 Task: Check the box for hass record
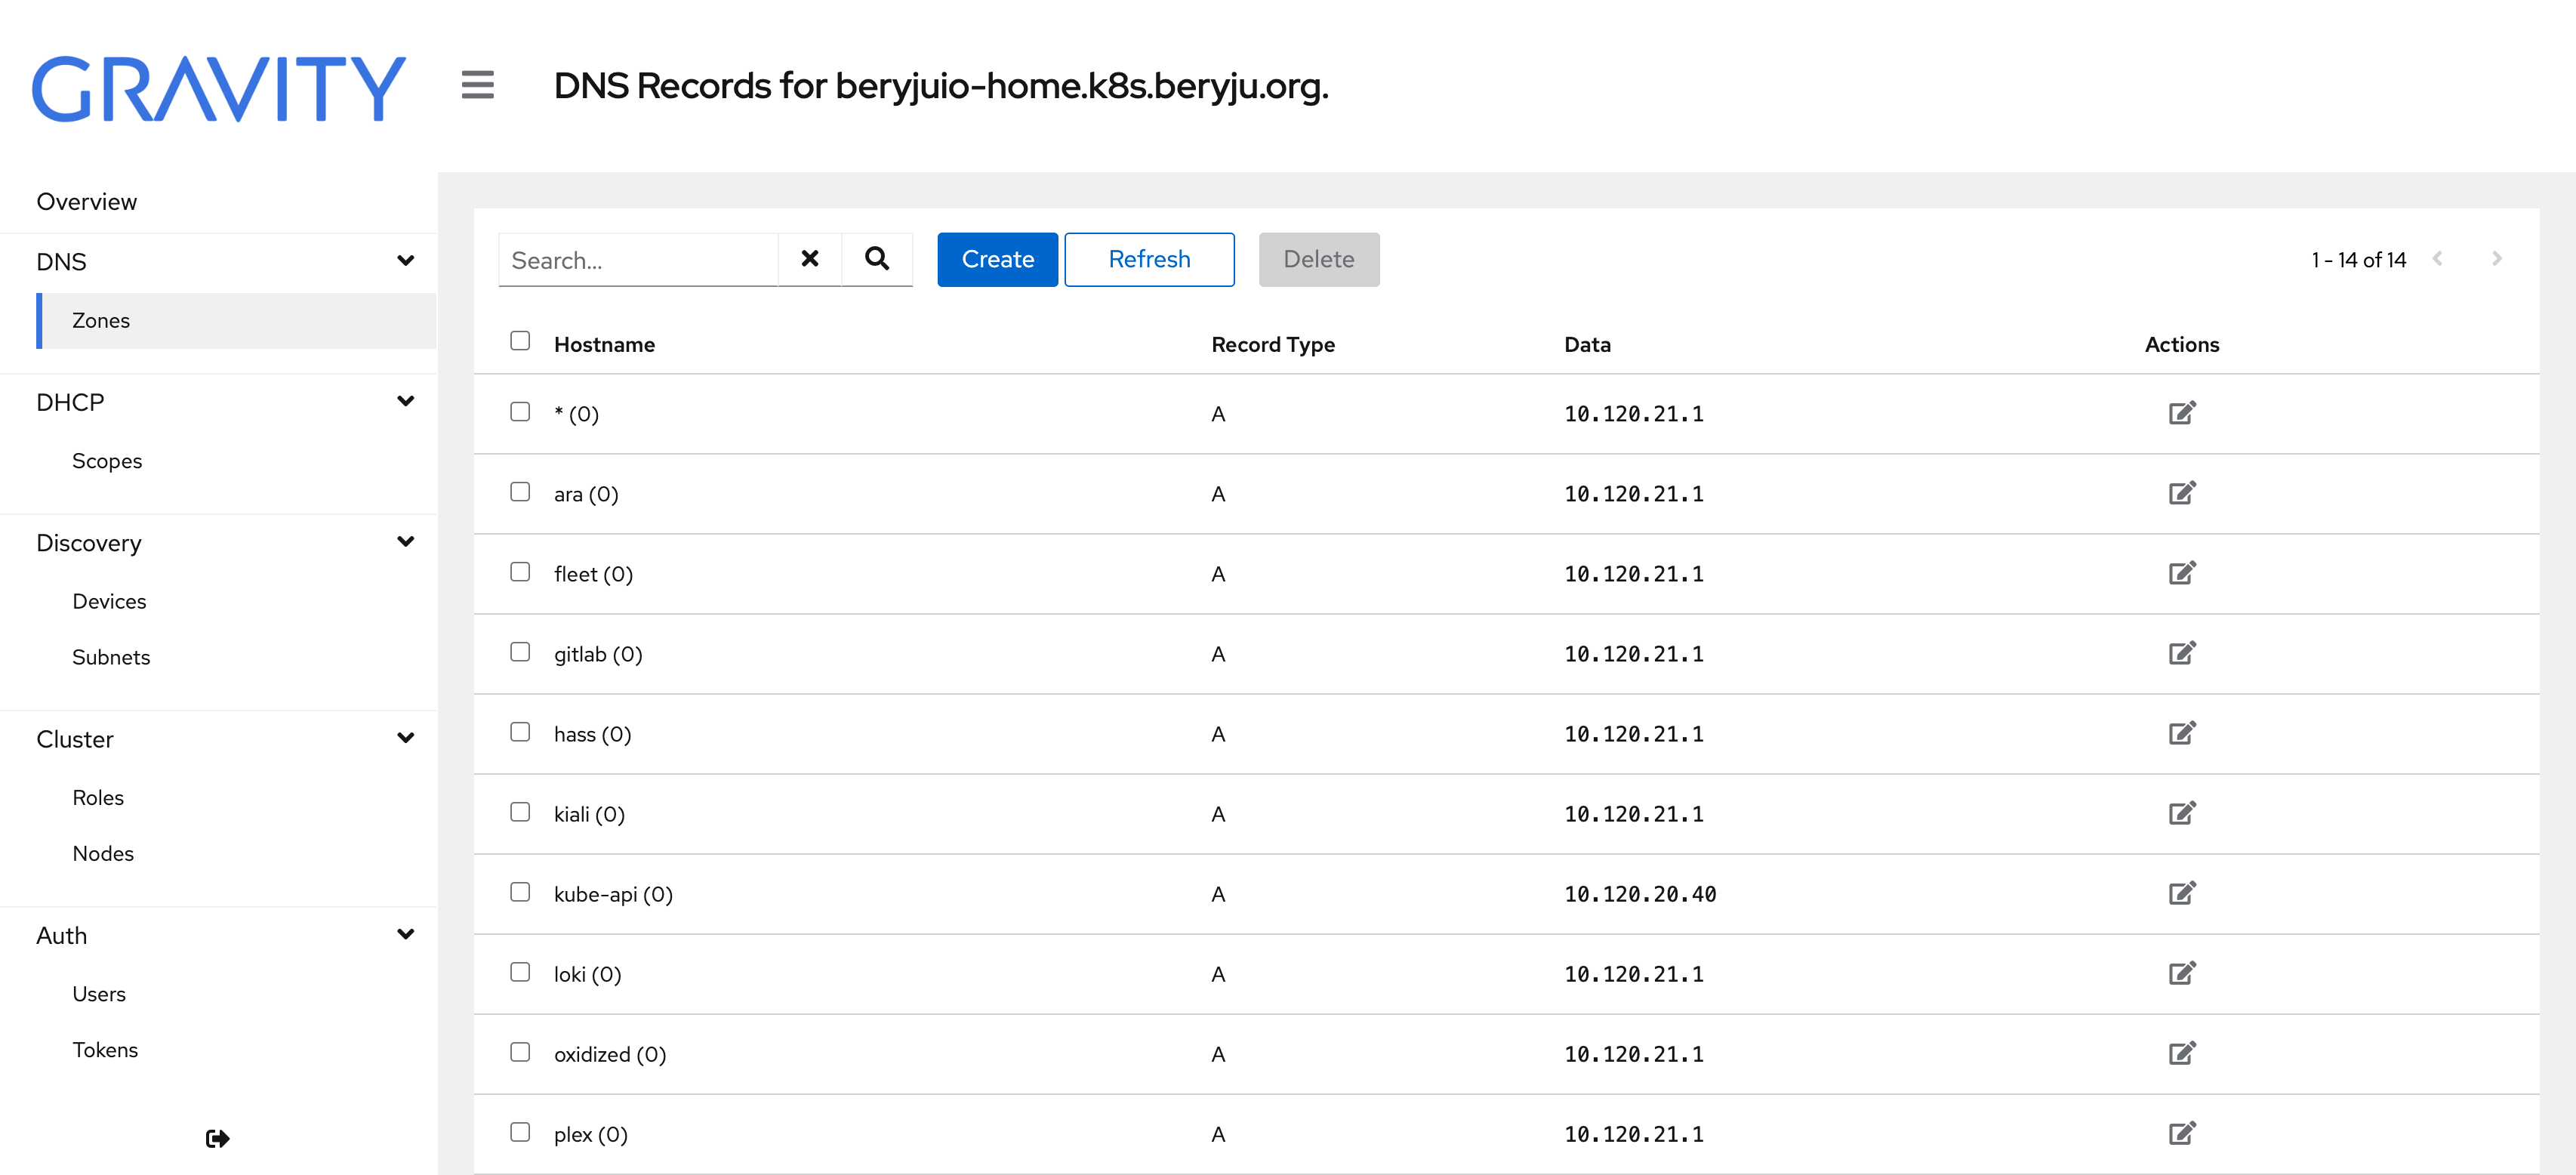point(520,732)
